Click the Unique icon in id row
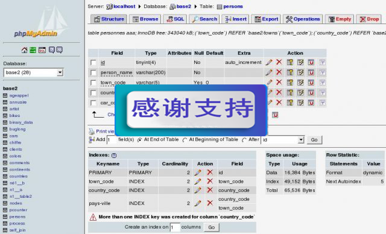This screenshot has width=386, height=234. pyautogui.click(x=311, y=62)
